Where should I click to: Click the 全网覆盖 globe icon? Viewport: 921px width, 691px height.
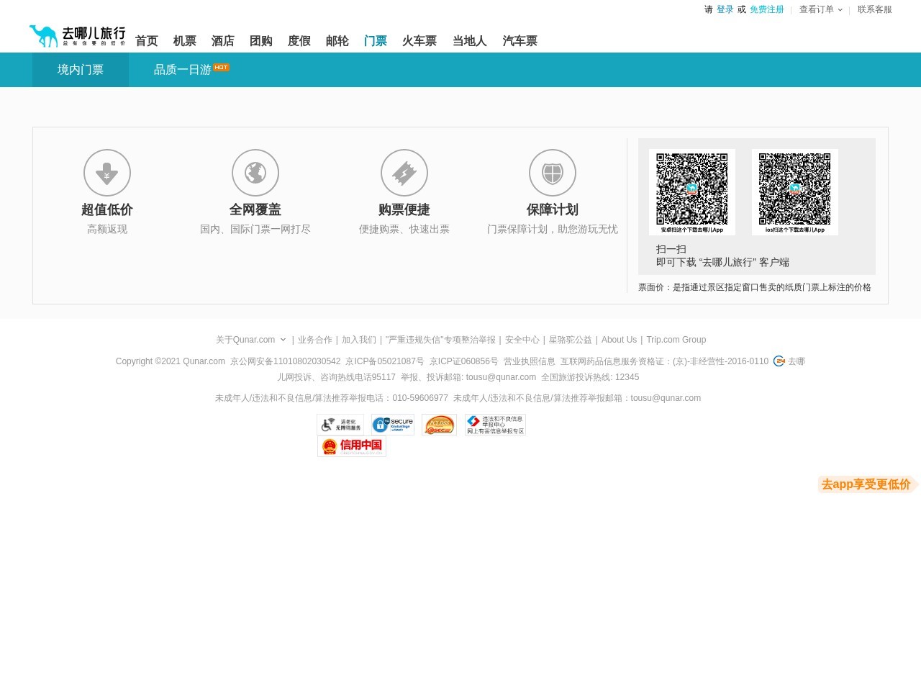(255, 173)
